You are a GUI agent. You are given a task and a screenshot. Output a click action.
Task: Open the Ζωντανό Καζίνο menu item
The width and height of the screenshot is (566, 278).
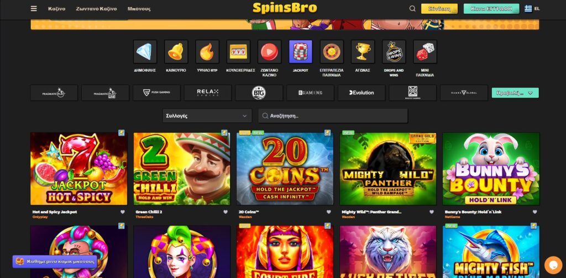point(96,9)
